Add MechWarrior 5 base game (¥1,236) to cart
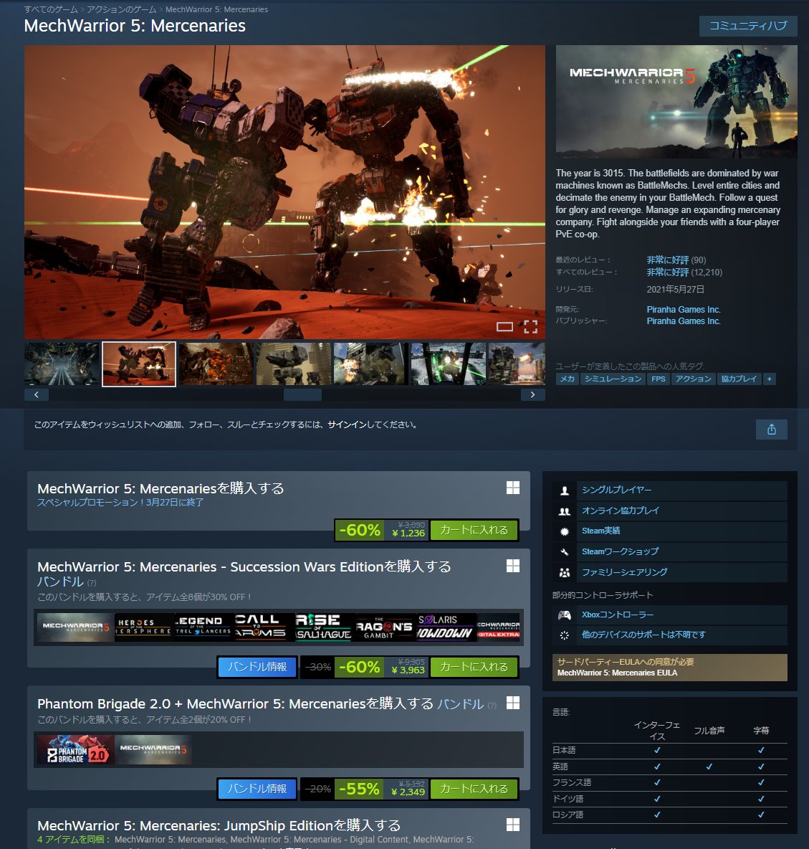 pyautogui.click(x=474, y=530)
